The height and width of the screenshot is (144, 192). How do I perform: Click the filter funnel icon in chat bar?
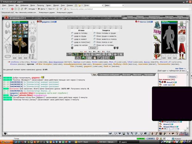coord(120,133)
